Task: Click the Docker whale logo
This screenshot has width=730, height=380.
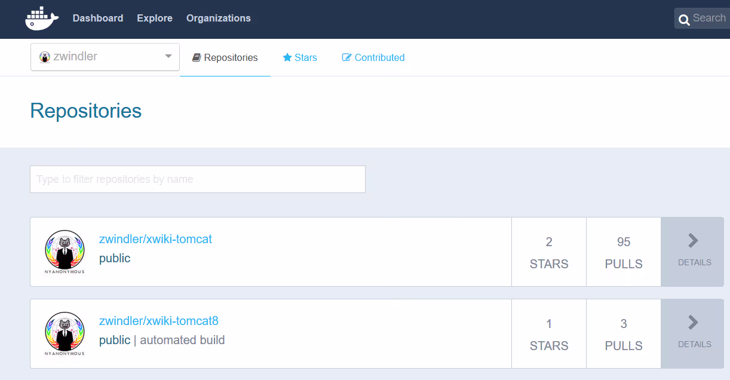Action: tap(41, 19)
